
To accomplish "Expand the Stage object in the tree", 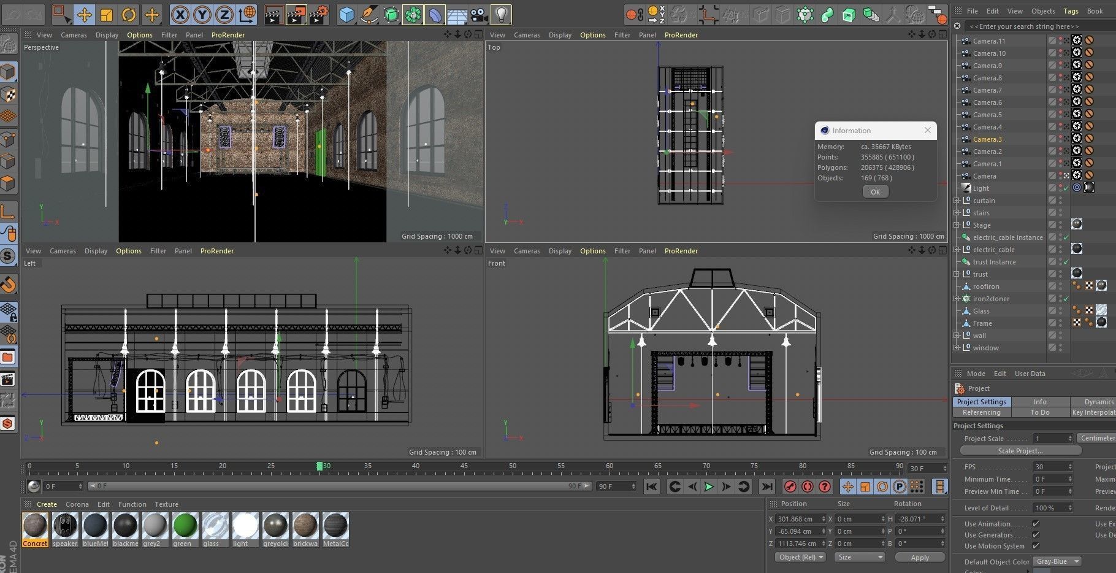I will pos(957,225).
